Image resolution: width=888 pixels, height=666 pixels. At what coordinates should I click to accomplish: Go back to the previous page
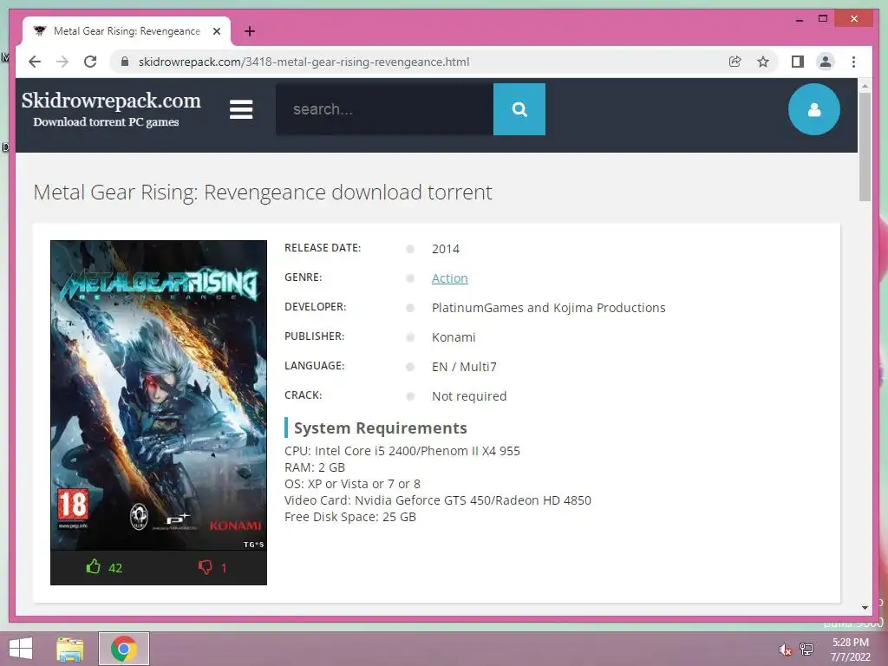click(x=35, y=62)
